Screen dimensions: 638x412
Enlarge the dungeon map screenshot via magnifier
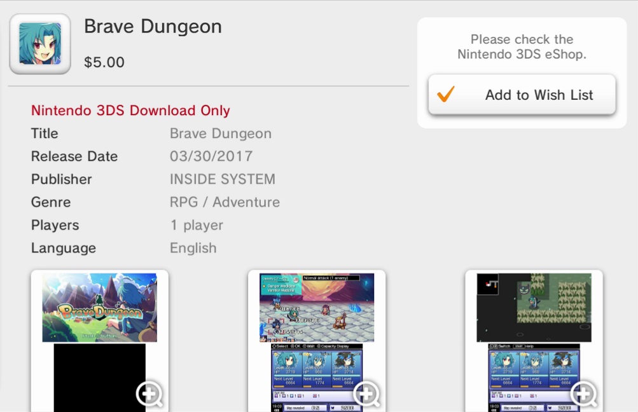click(583, 394)
